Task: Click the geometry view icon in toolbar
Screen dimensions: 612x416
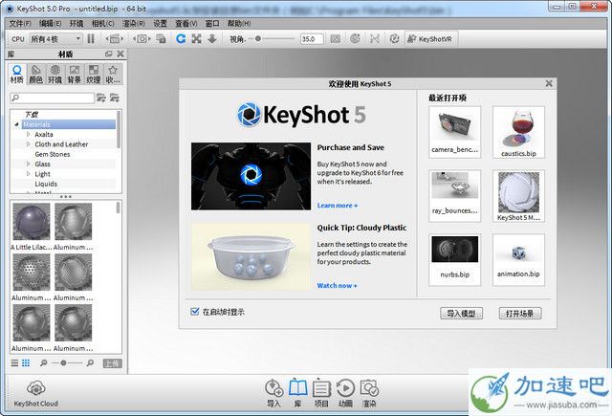Action: click(375, 38)
